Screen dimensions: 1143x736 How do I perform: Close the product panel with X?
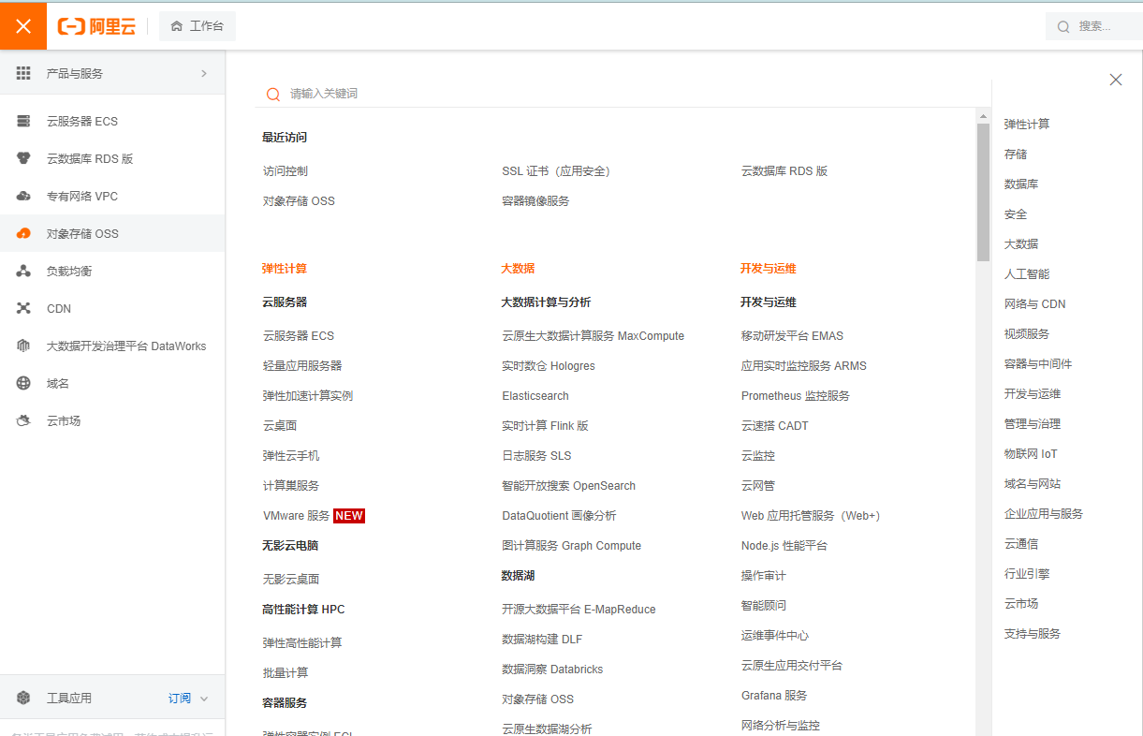point(1116,80)
